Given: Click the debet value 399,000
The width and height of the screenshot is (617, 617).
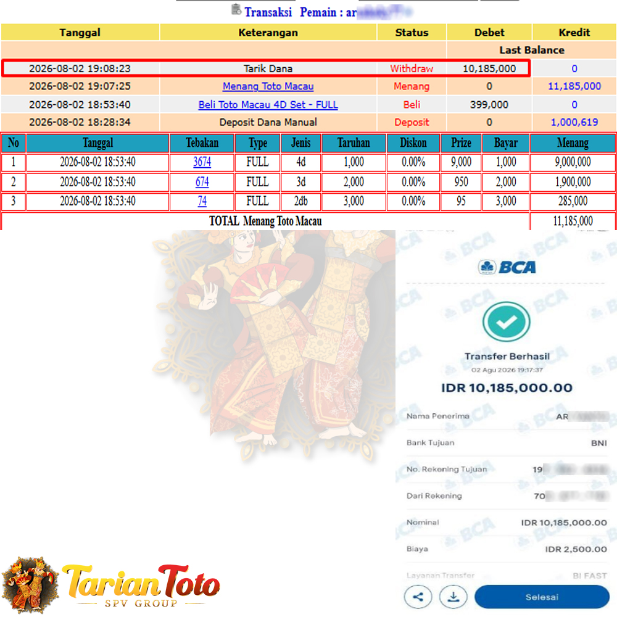Looking at the screenshot, I should pos(489,105).
